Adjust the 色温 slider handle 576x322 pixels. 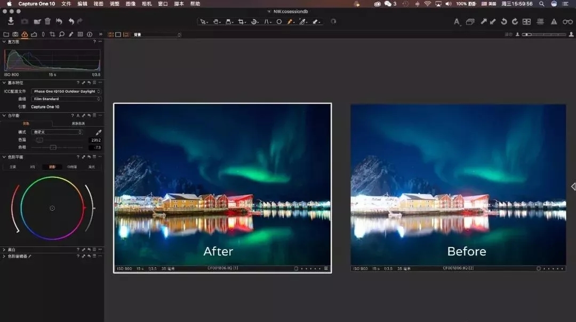(39, 140)
